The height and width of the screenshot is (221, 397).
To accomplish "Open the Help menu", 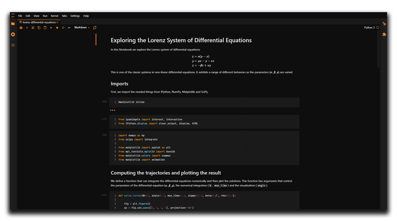I will [86, 16].
